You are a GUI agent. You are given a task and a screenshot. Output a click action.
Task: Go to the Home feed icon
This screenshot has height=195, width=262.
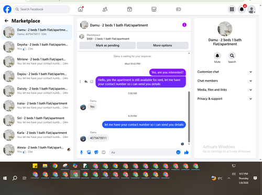[81, 9]
